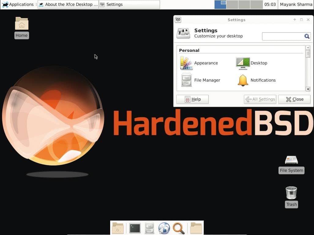
Task: Maximize the Settings window
Action: [301, 20]
